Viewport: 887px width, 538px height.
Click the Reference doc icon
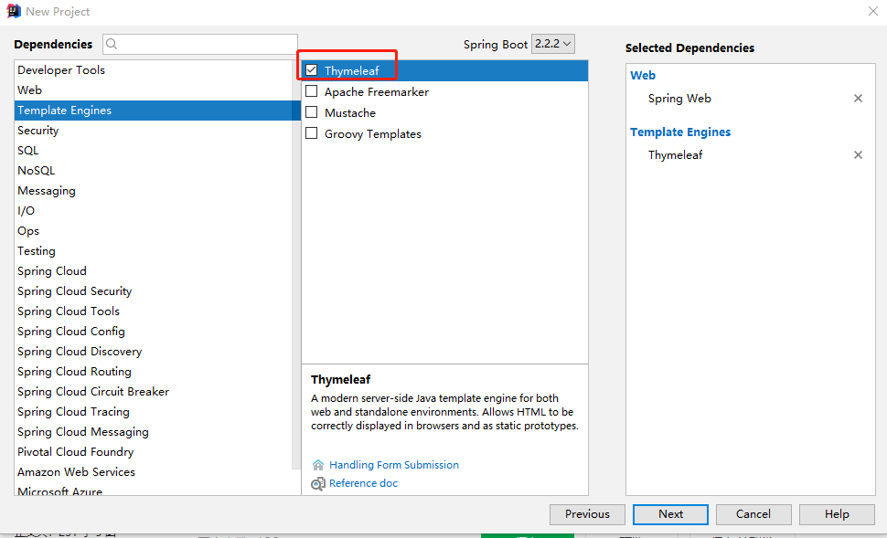[318, 483]
